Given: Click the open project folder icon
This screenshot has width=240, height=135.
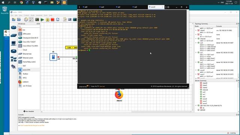Looking at the screenshot, I should [19, 19].
